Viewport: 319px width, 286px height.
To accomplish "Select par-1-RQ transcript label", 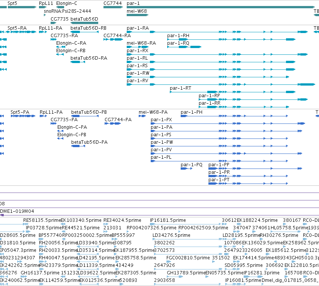I will (178, 43).
